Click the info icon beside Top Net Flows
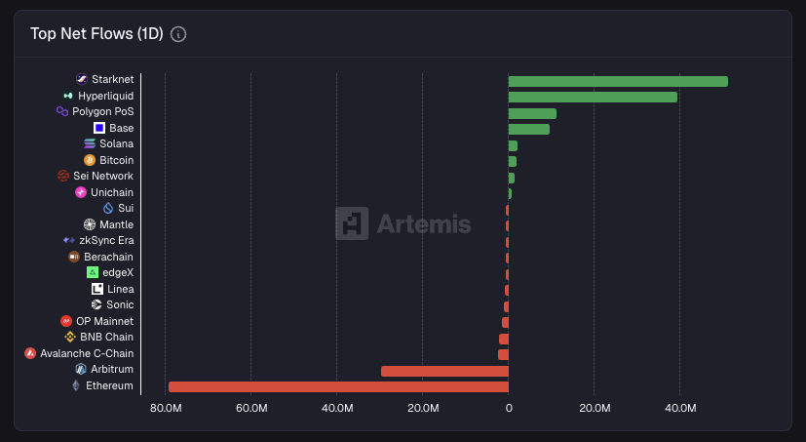 (178, 34)
